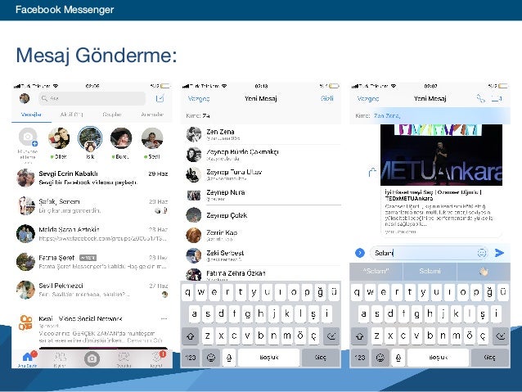The height and width of the screenshot is (392, 522).
Task: Tap microphone key on middle keyboard
Action: tap(229, 358)
